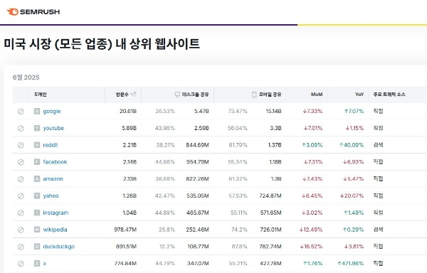Click the facebook favicon
The image size is (427, 273).
click(x=37, y=162)
